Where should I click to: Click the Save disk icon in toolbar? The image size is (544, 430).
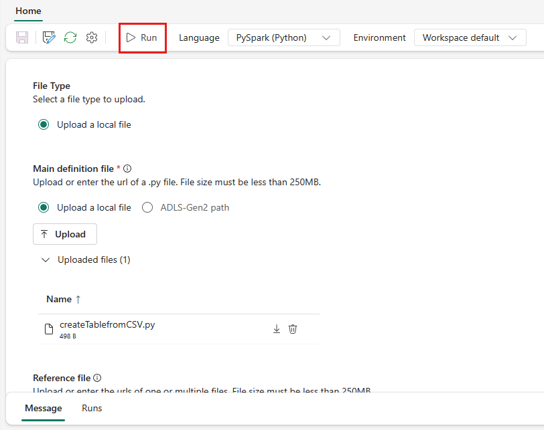tap(22, 37)
